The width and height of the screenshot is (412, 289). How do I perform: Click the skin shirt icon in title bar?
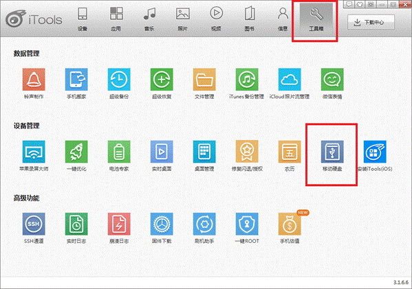pyautogui.click(x=360, y=4)
